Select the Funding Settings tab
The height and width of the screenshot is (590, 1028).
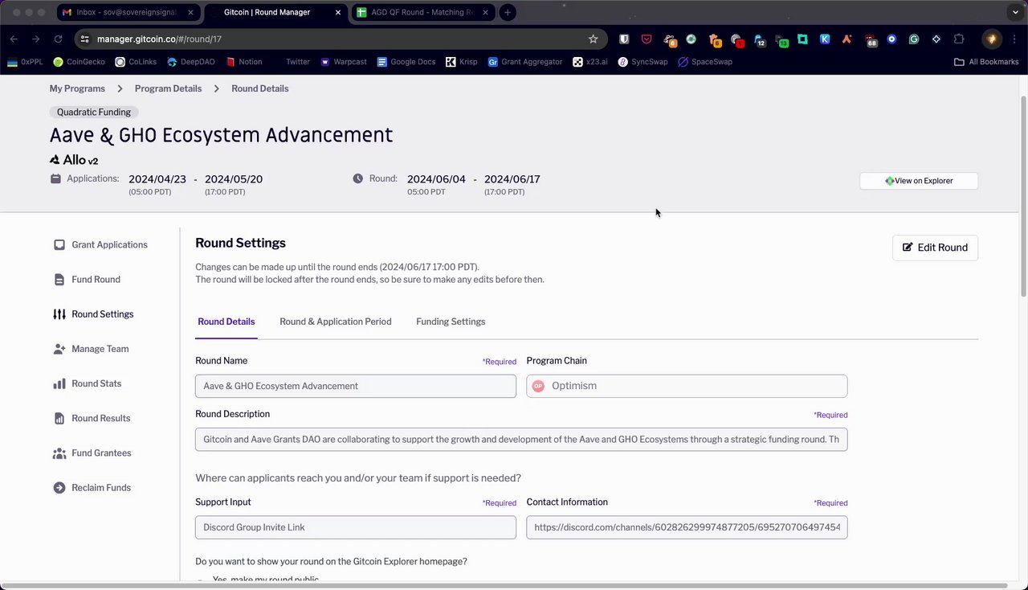tap(451, 322)
